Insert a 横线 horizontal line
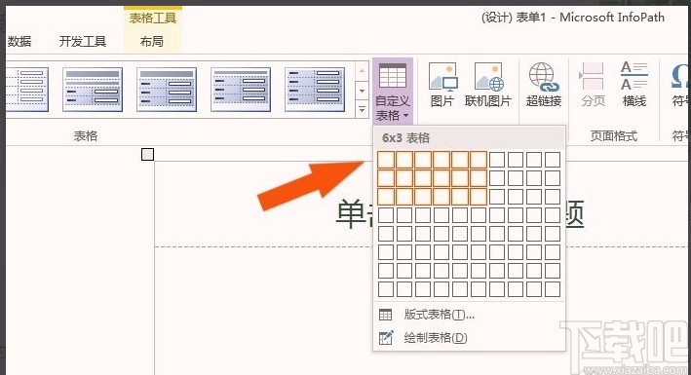 point(634,85)
